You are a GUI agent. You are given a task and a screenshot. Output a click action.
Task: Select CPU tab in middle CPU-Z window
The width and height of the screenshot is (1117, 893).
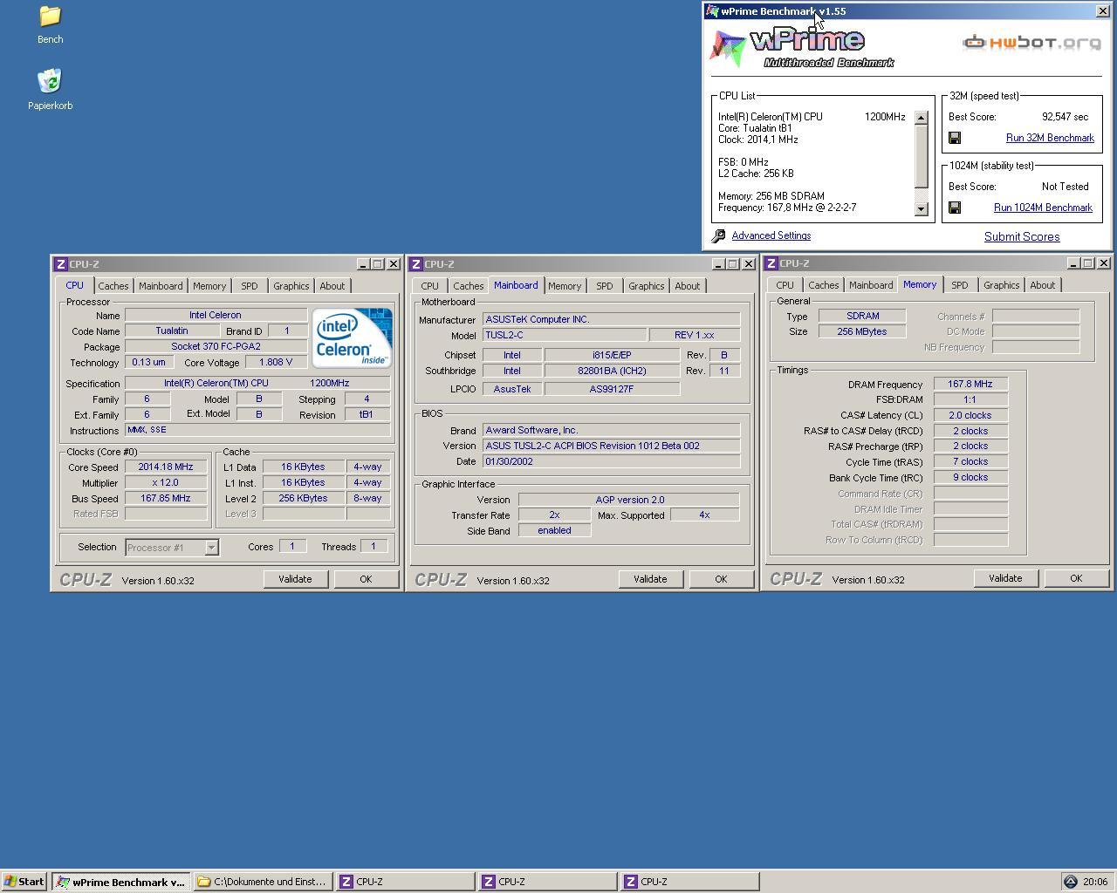[429, 286]
